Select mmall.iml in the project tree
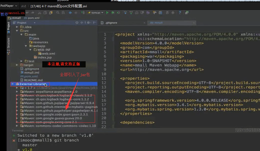 pos(30,73)
